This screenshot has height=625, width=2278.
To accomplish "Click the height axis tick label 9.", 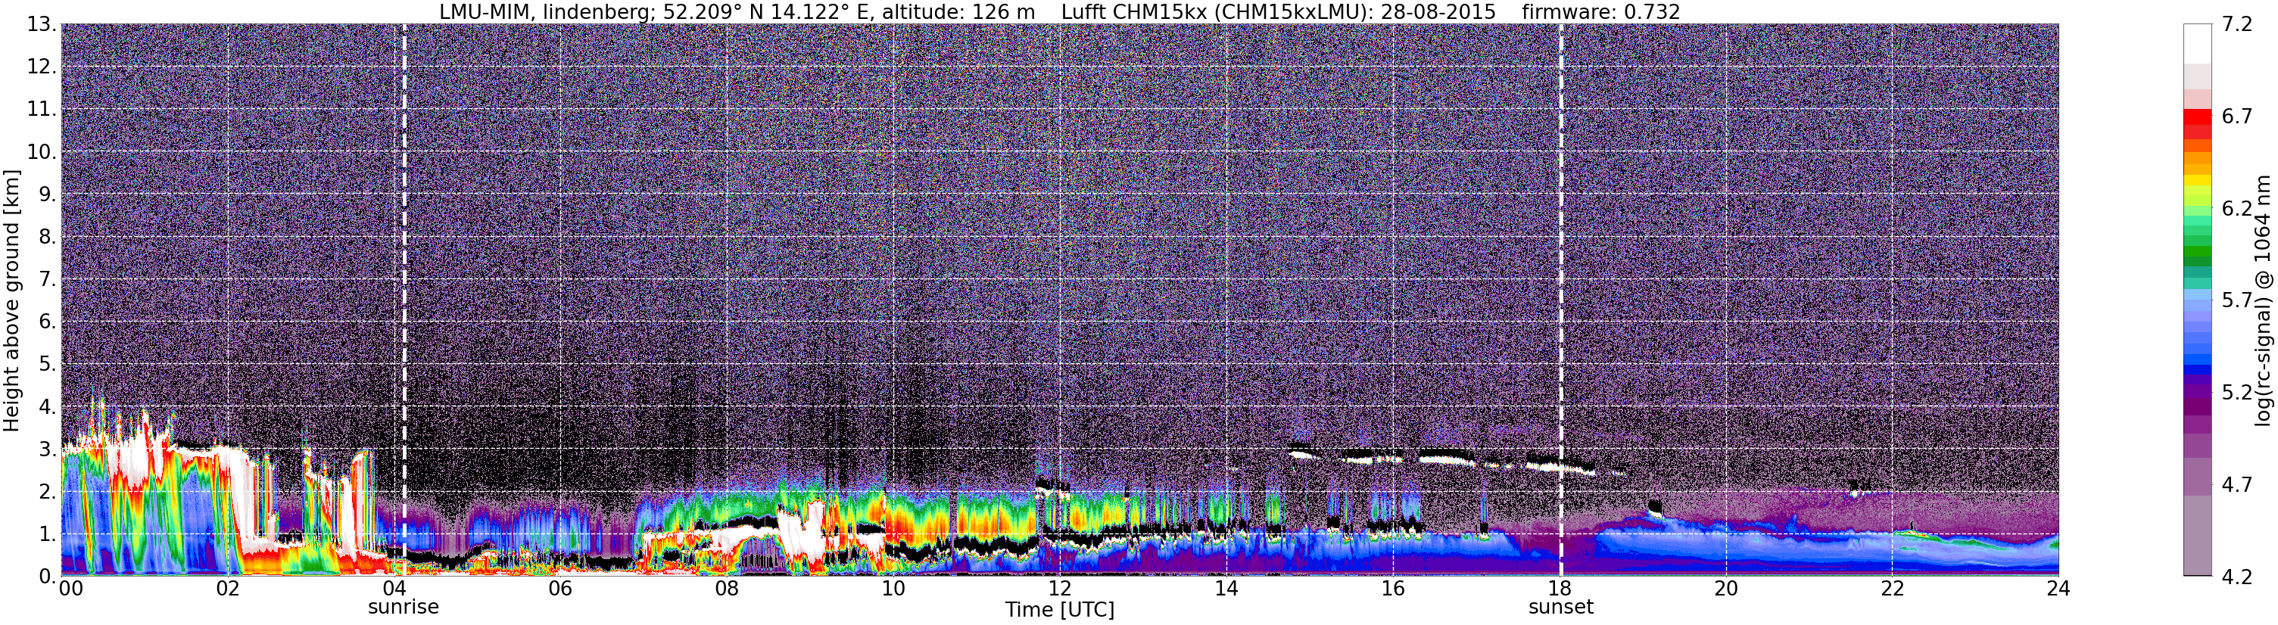I will click(48, 194).
